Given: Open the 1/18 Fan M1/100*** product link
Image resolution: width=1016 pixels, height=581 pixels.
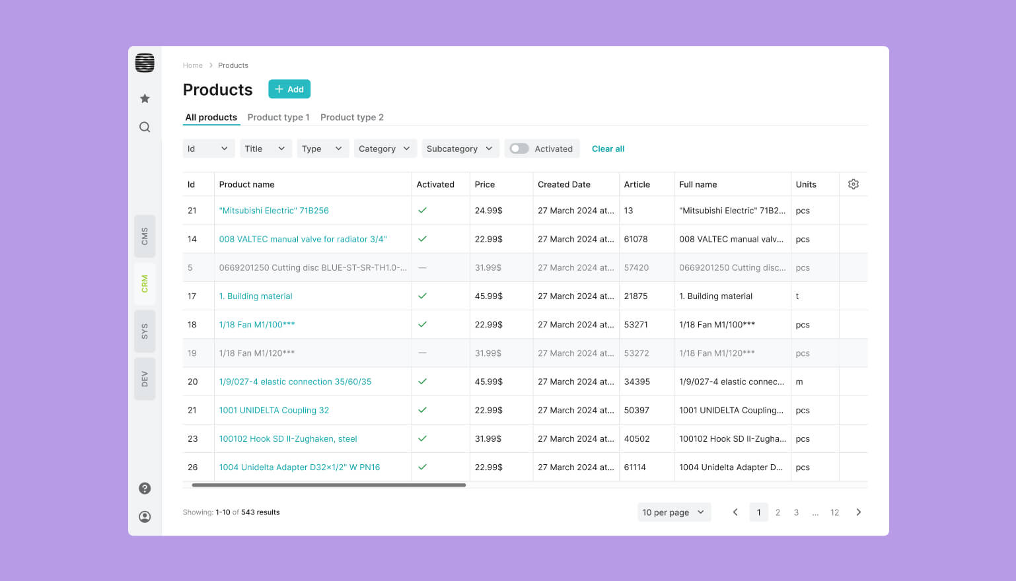Looking at the screenshot, I should [x=257, y=325].
